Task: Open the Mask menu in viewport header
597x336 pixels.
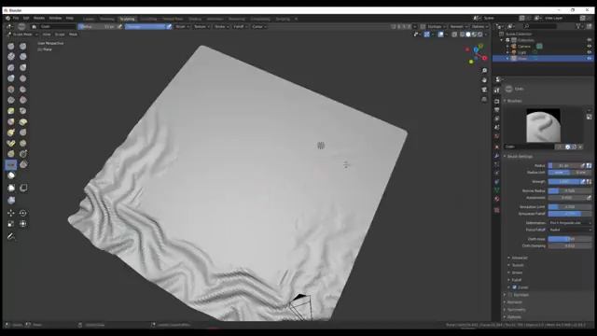Action: point(73,35)
